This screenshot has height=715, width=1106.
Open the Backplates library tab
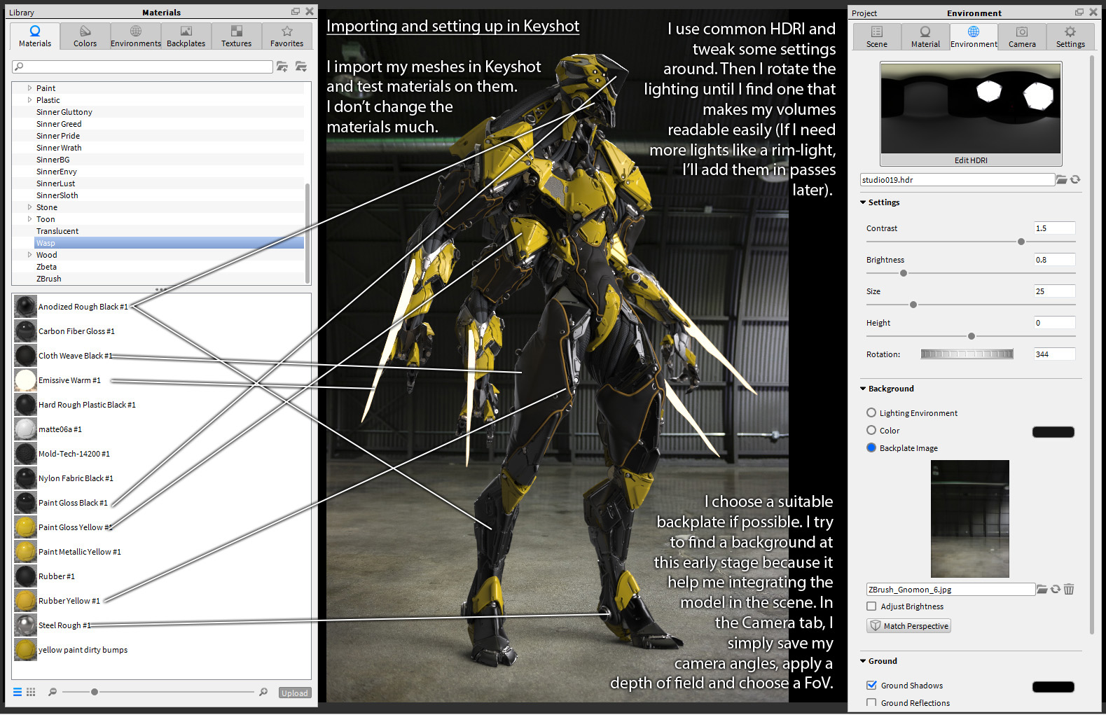(186, 36)
